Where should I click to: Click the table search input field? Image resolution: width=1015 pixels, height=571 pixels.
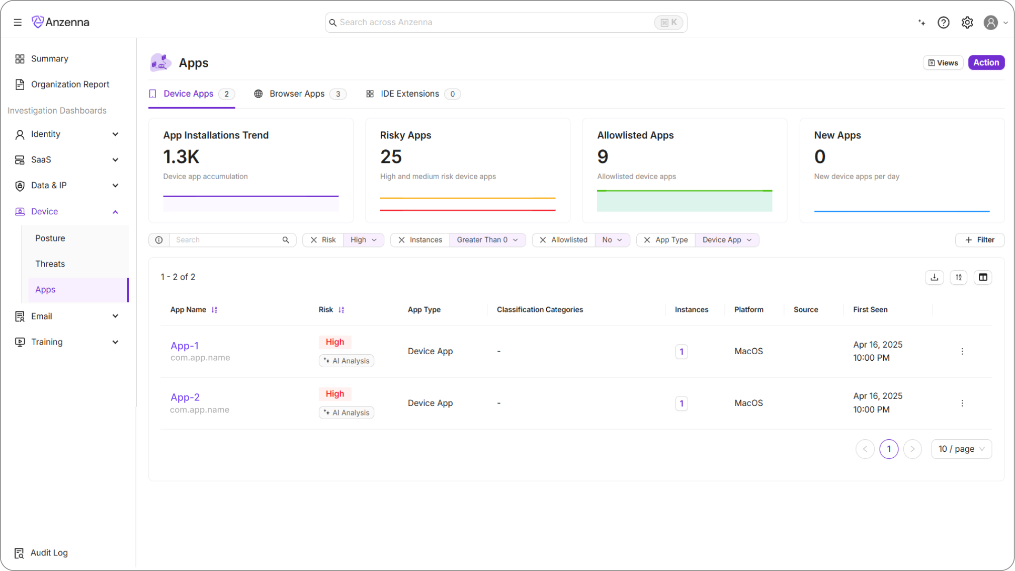click(226, 240)
